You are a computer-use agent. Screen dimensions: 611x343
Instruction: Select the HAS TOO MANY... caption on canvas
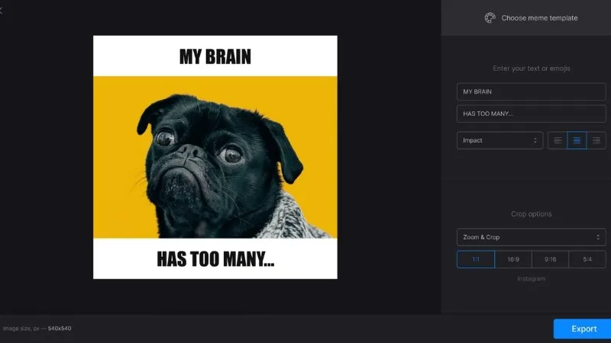click(215, 259)
